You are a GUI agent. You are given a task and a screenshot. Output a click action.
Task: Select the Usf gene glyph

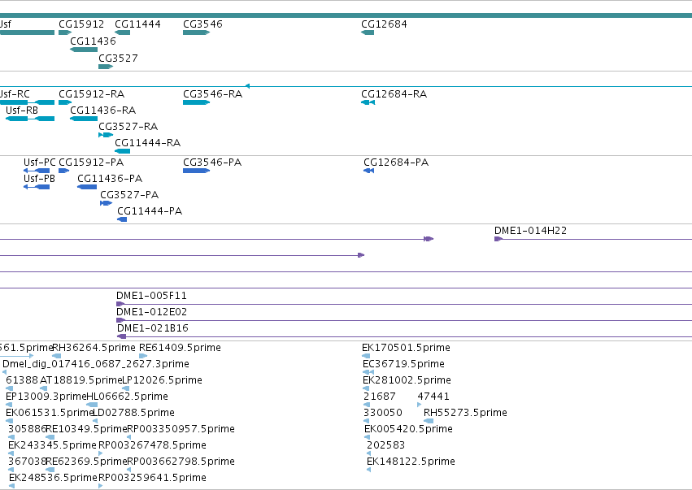point(27,33)
